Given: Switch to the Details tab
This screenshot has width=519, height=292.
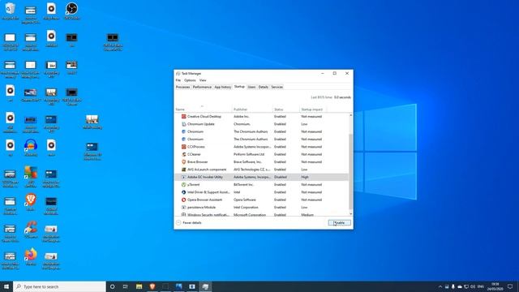Looking at the screenshot, I should pos(263,87).
